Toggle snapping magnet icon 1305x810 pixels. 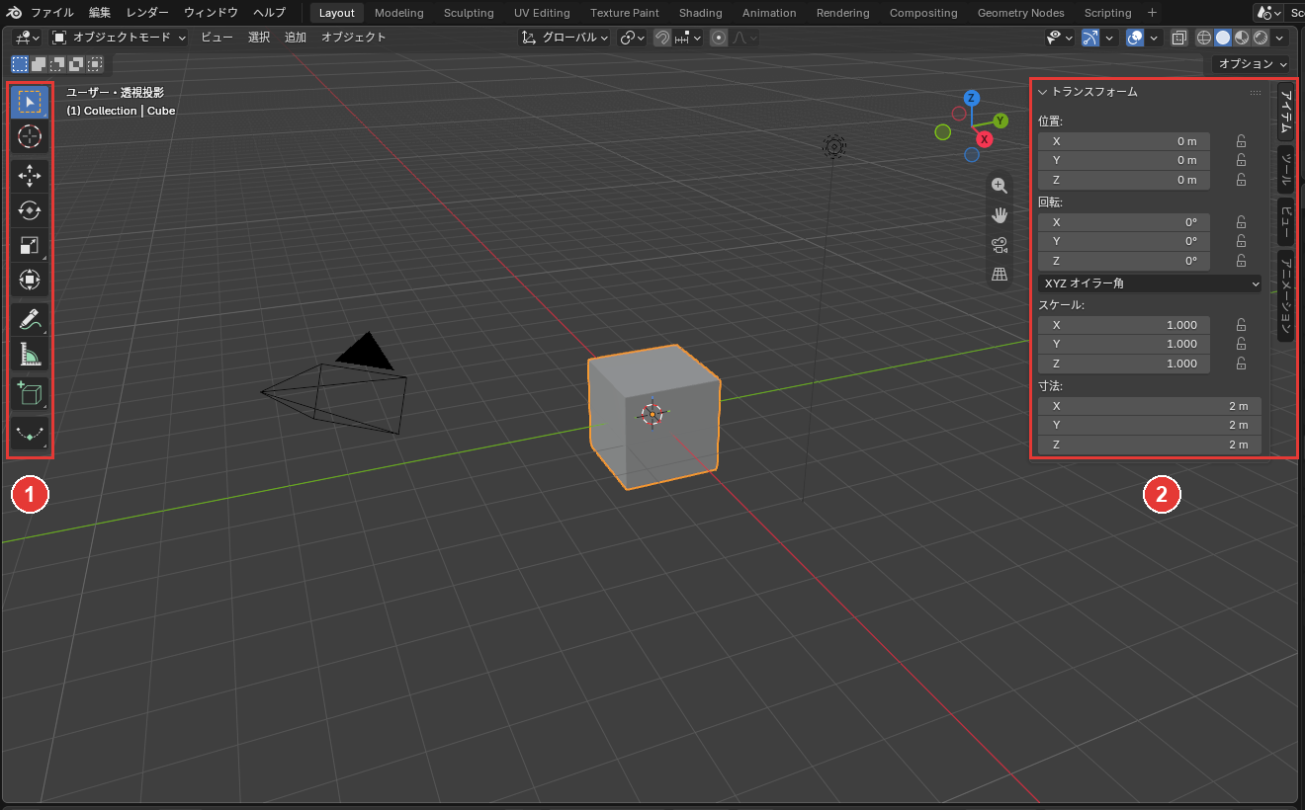(662, 38)
